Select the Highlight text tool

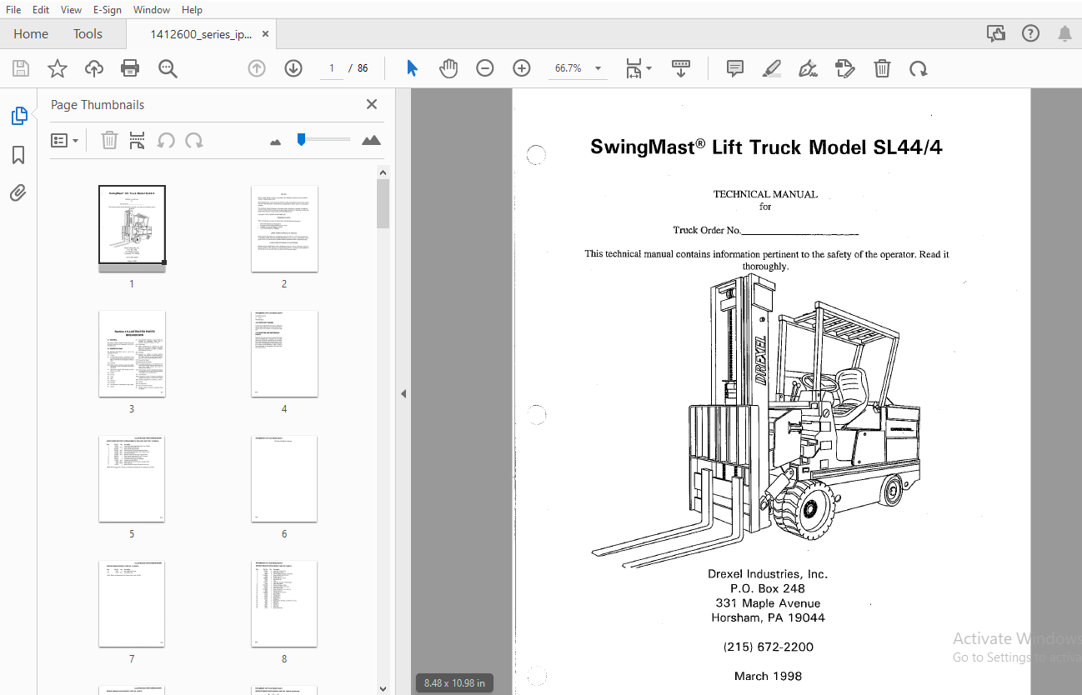click(772, 68)
